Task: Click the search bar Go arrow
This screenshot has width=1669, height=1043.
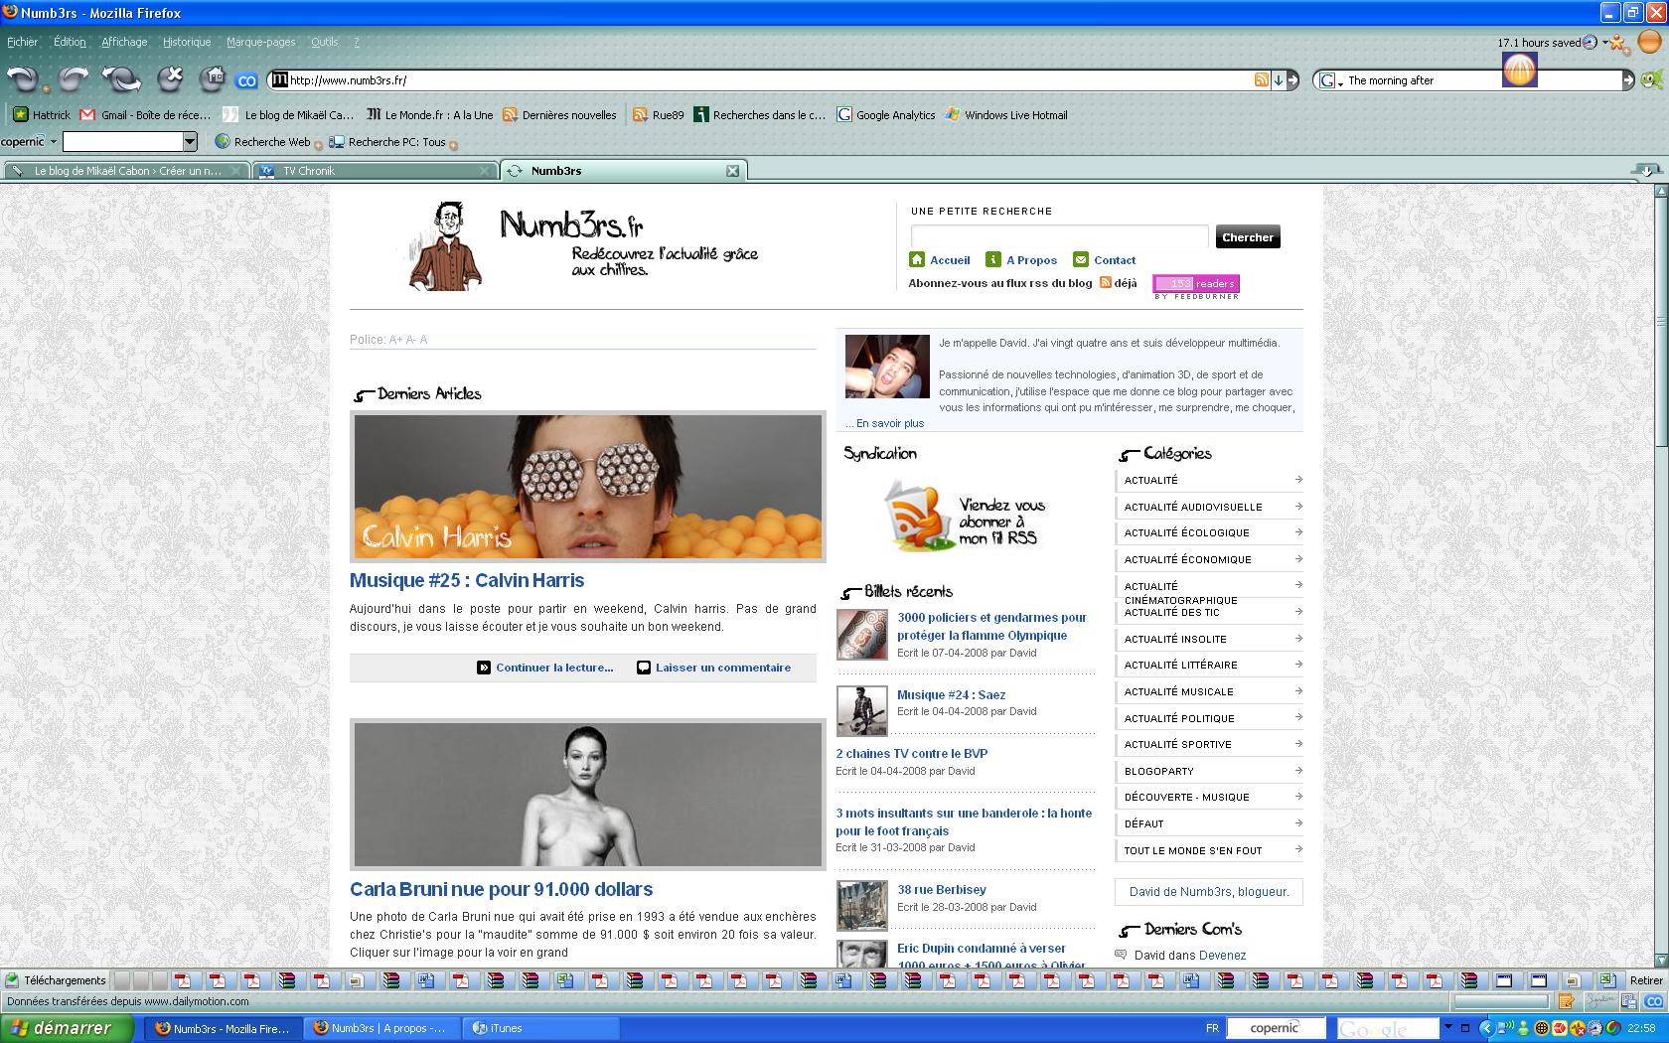Action: point(1627,80)
